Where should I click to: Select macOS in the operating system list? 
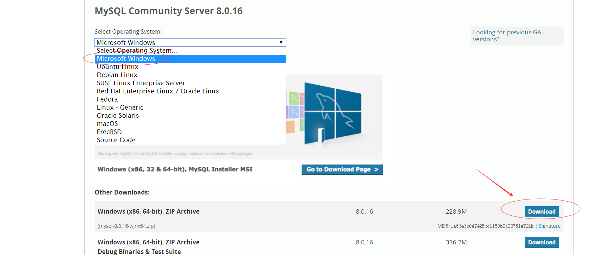tap(190, 124)
